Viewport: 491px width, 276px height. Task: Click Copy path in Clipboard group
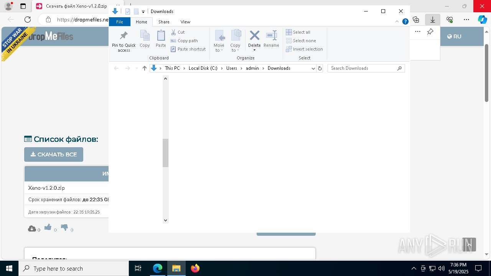(184, 41)
